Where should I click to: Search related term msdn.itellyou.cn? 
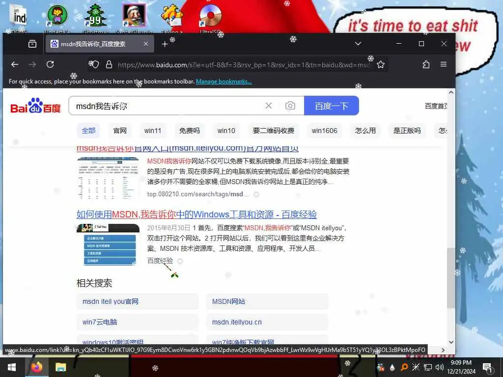(x=267, y=322)
